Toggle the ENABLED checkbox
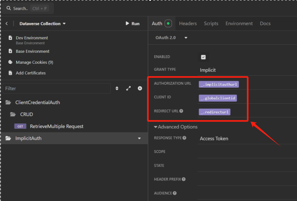Viewport: 297px width, 201px height. coord(203,57)
